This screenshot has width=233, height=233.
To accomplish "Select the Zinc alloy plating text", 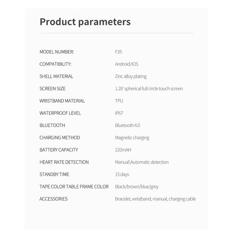I will coord(131,77).
